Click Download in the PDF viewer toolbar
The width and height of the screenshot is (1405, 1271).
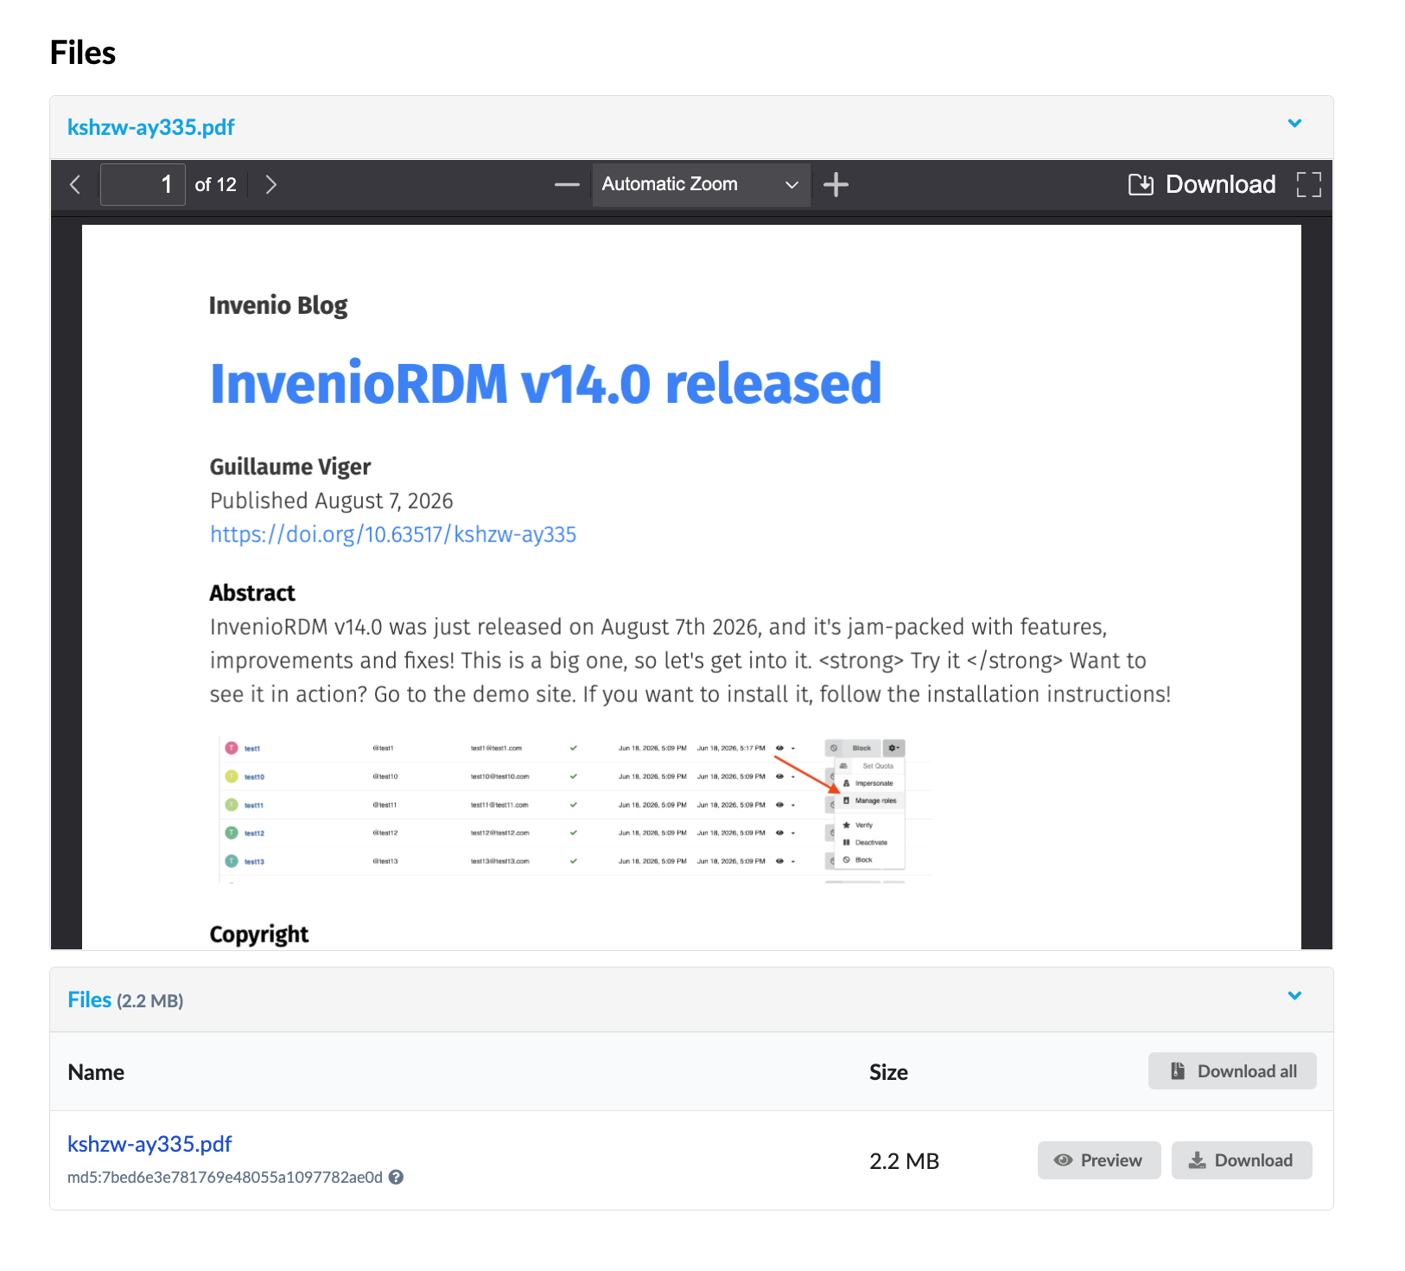click(1202, 184)
